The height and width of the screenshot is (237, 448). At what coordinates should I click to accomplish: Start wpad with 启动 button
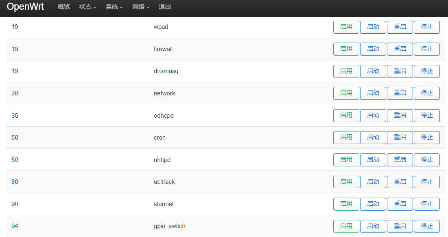point(373,27)
